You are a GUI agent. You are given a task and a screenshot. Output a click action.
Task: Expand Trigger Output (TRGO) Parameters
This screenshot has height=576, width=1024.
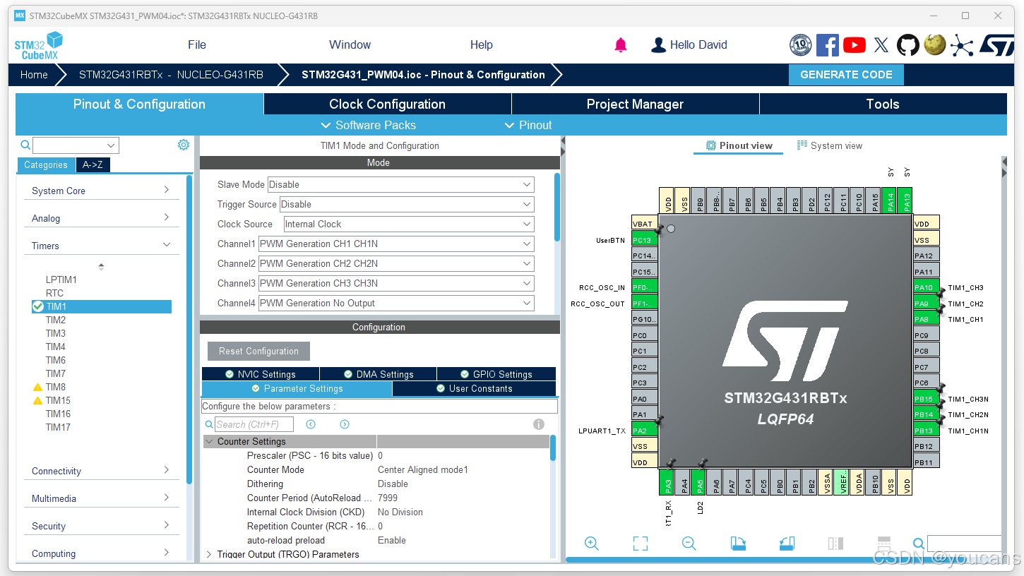[x=209, y=555]
